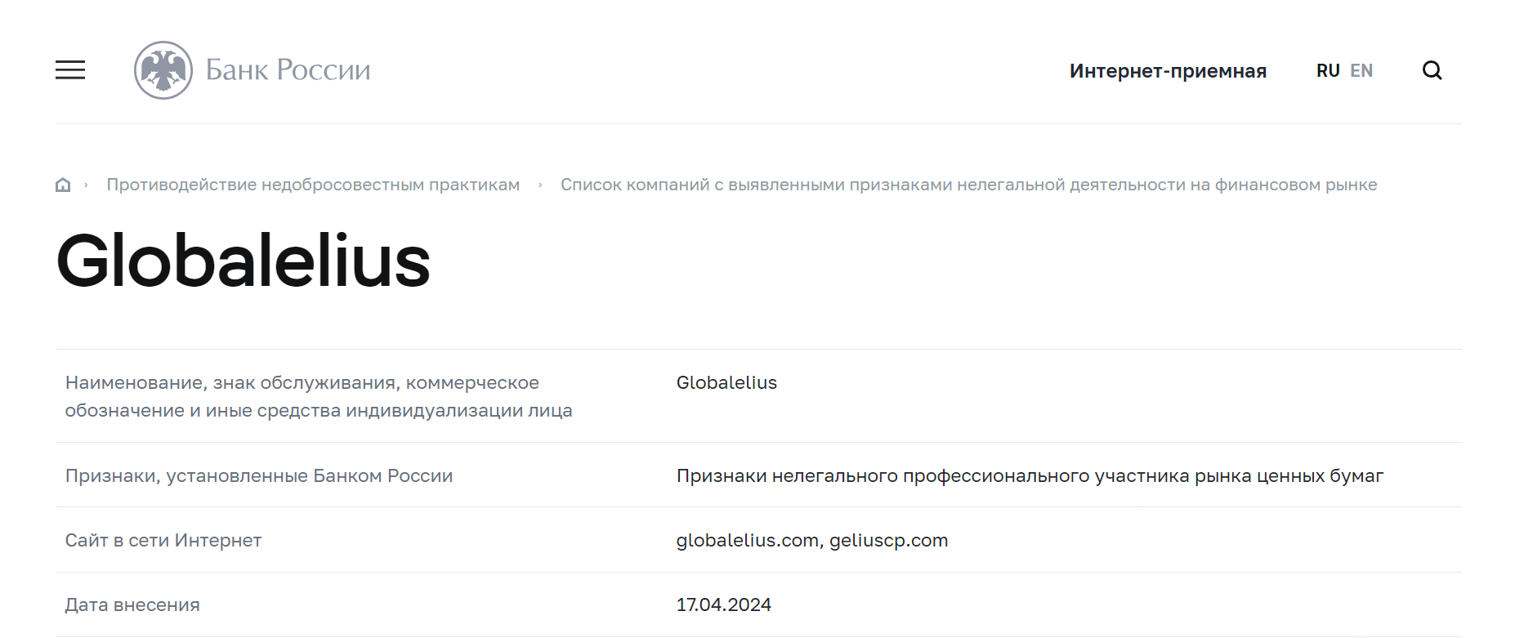Image resolution: width=1515 pixels, height=638 pixels.
Task: Click the Globalelius page heading
Action: (244, 261)
